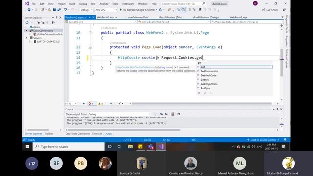Open the Extensions menu
The image size is (313, 176).
coord(128,4)
